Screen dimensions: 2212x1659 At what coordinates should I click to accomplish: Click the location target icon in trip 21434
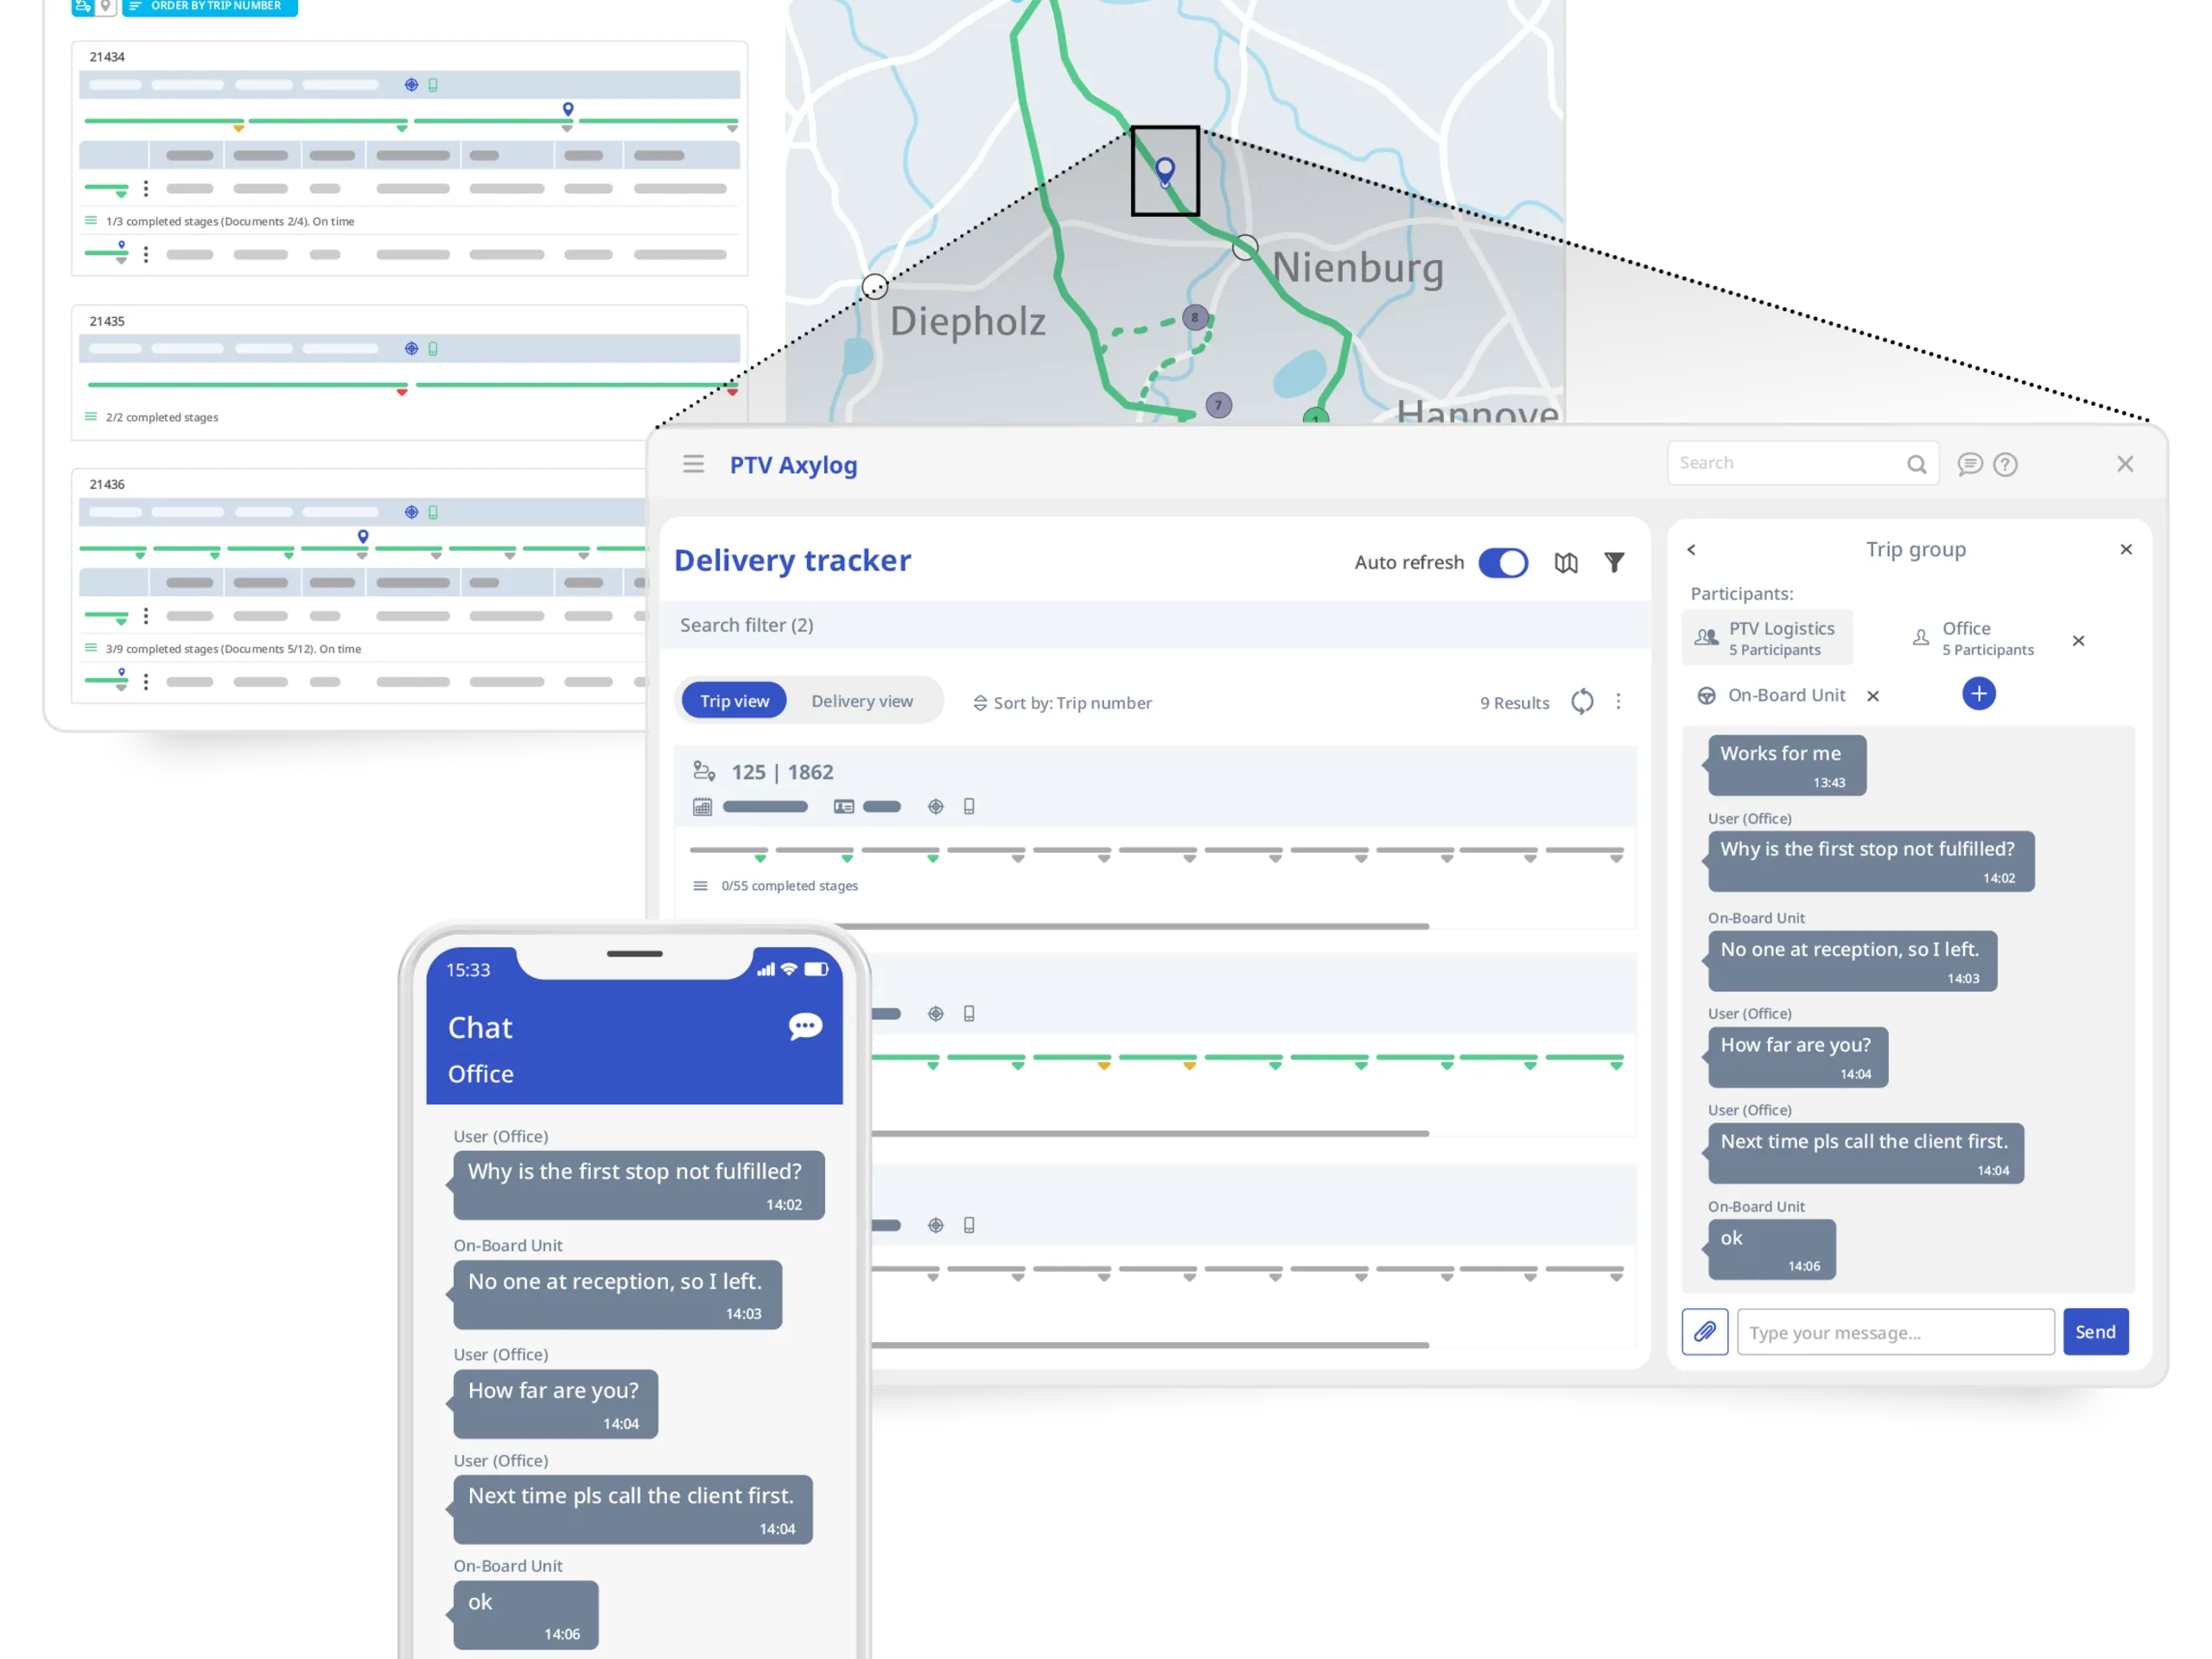411,85
